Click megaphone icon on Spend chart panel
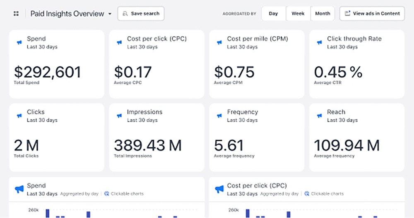414x218 pixels. pos(19,189)
